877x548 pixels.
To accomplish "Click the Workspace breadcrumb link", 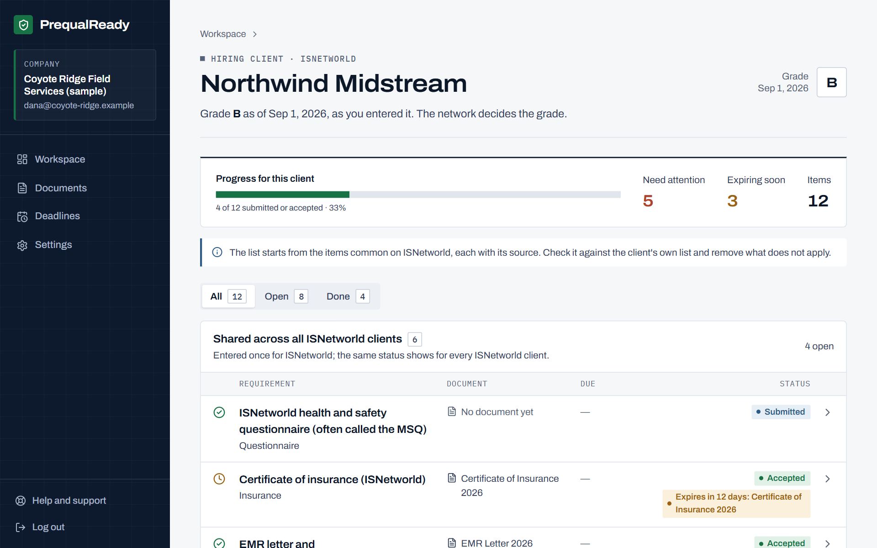I will [x=223, y=34].
